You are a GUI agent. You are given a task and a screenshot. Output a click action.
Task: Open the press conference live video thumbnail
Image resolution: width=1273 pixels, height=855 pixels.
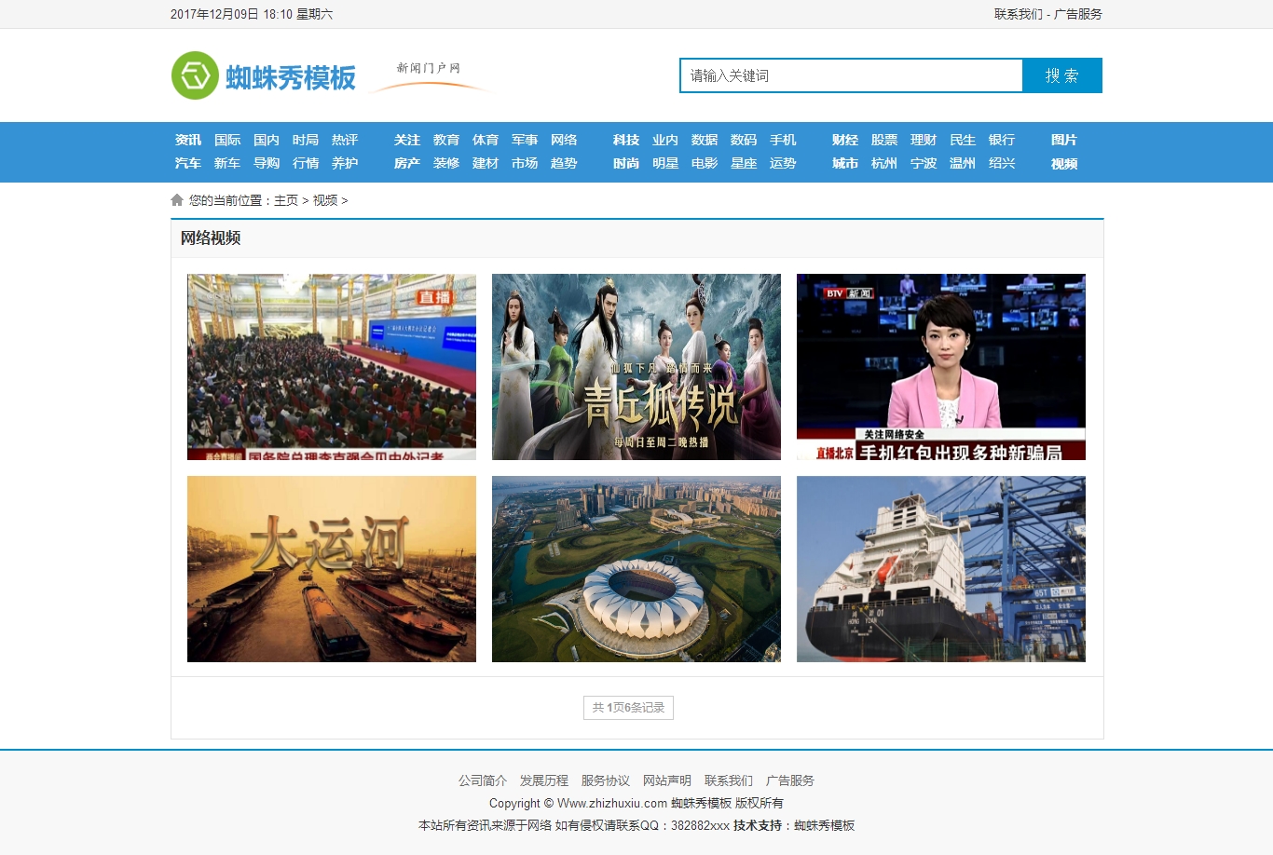[x=331, y=366]
